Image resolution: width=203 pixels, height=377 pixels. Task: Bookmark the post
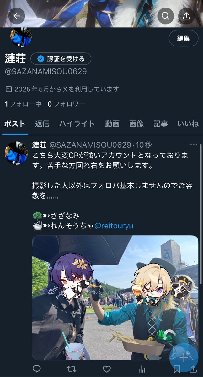(x=177, y=369)
